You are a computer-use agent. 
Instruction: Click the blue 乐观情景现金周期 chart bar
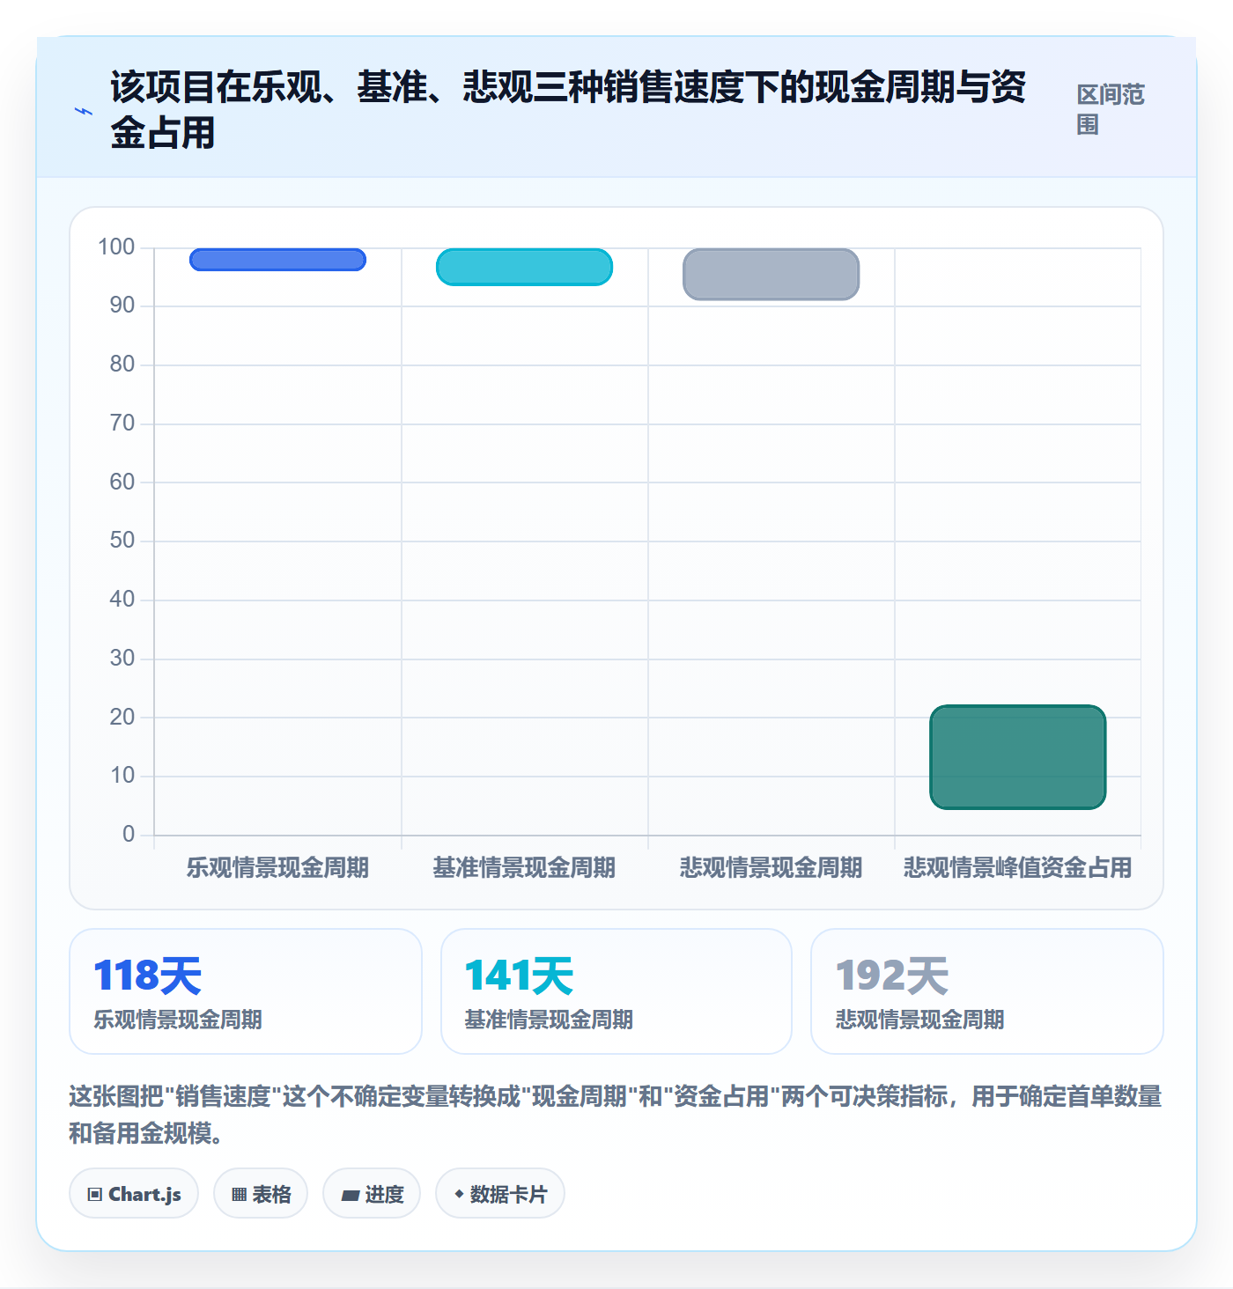coord(277,260)
